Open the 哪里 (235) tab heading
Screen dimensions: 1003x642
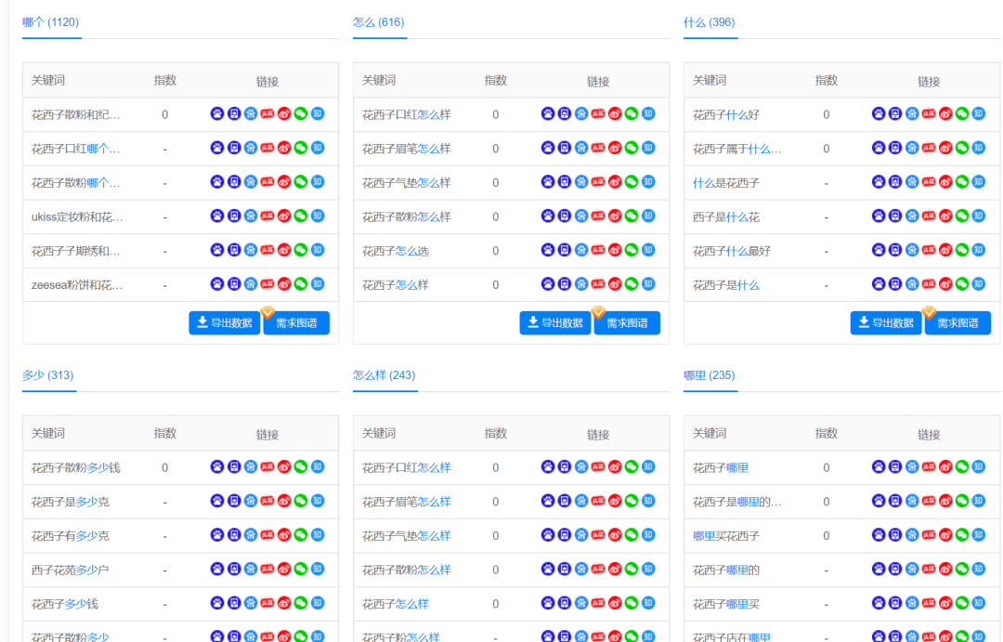click(x=709, y=375)
